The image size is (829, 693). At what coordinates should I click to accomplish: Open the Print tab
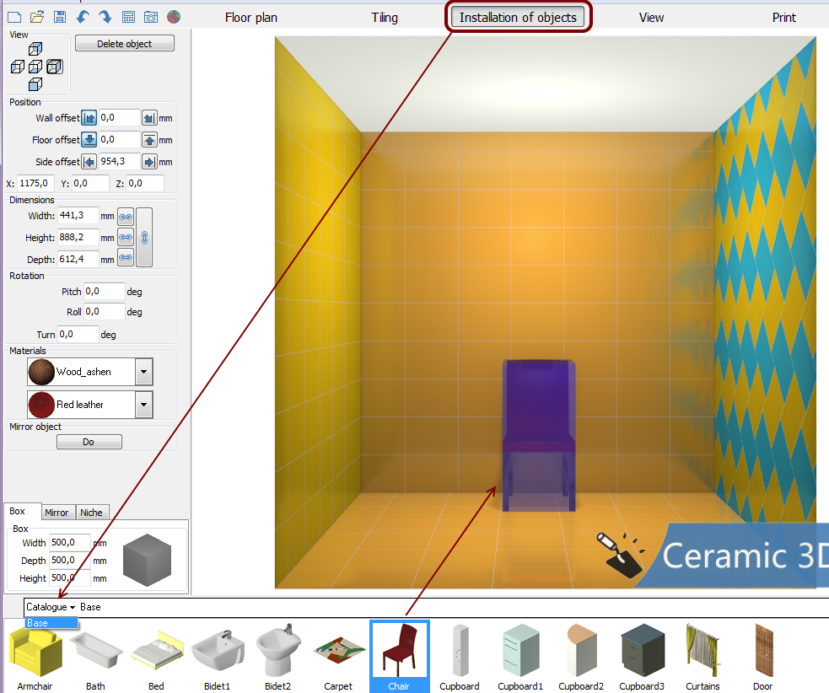click(784, 18)
